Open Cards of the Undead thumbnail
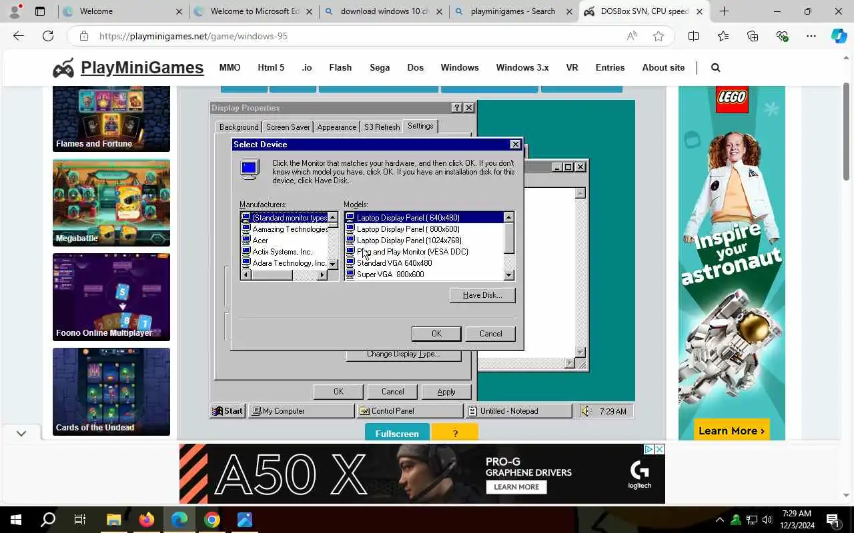 (x=111, y=392)
